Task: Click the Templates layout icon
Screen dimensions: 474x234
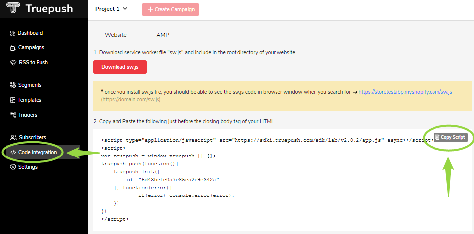Action: (13, 100)
